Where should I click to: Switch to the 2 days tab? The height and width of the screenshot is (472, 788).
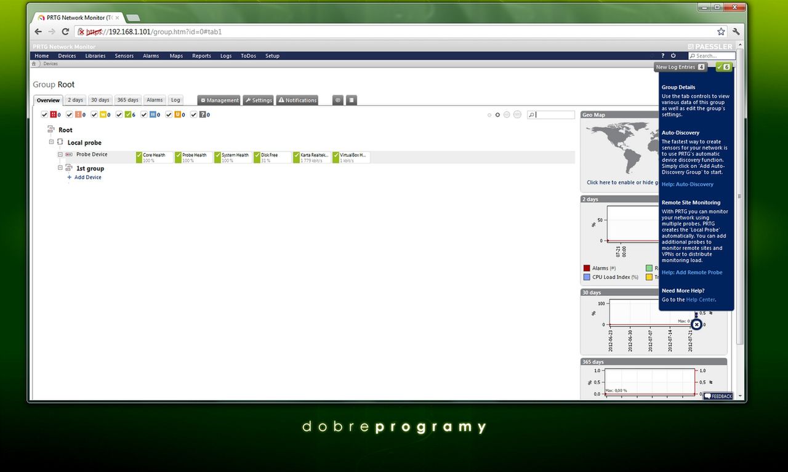pos(75,100)
